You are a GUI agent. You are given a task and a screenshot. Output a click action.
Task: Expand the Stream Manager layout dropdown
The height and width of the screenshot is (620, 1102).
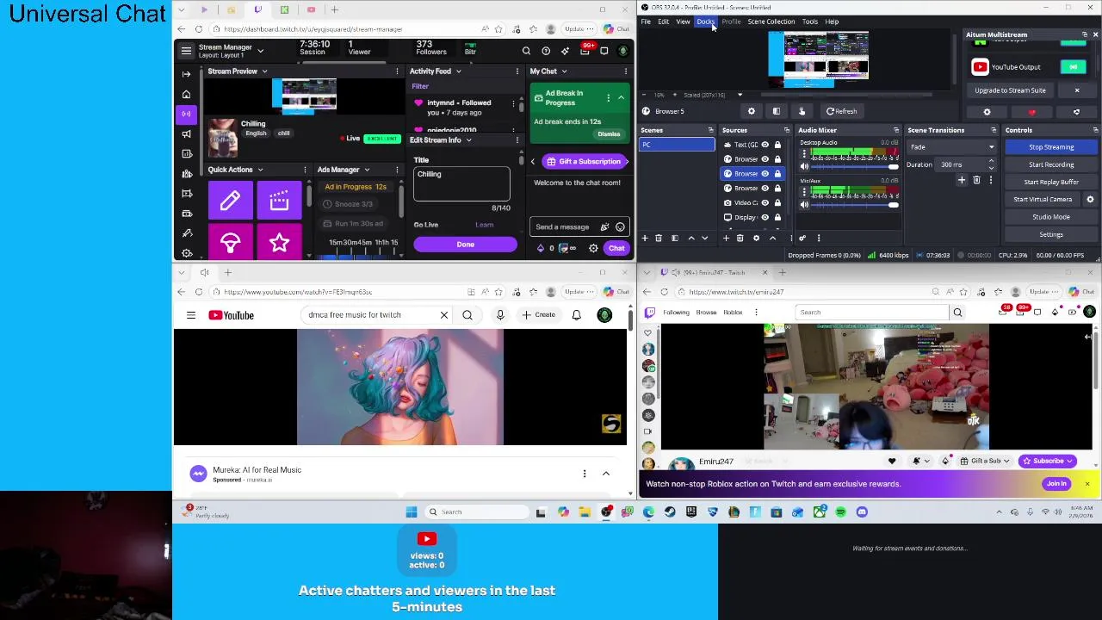pyautogui.click(x=261, y=51)
